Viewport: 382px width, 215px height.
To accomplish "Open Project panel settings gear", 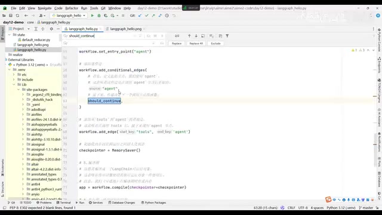I will click(51, 29).
